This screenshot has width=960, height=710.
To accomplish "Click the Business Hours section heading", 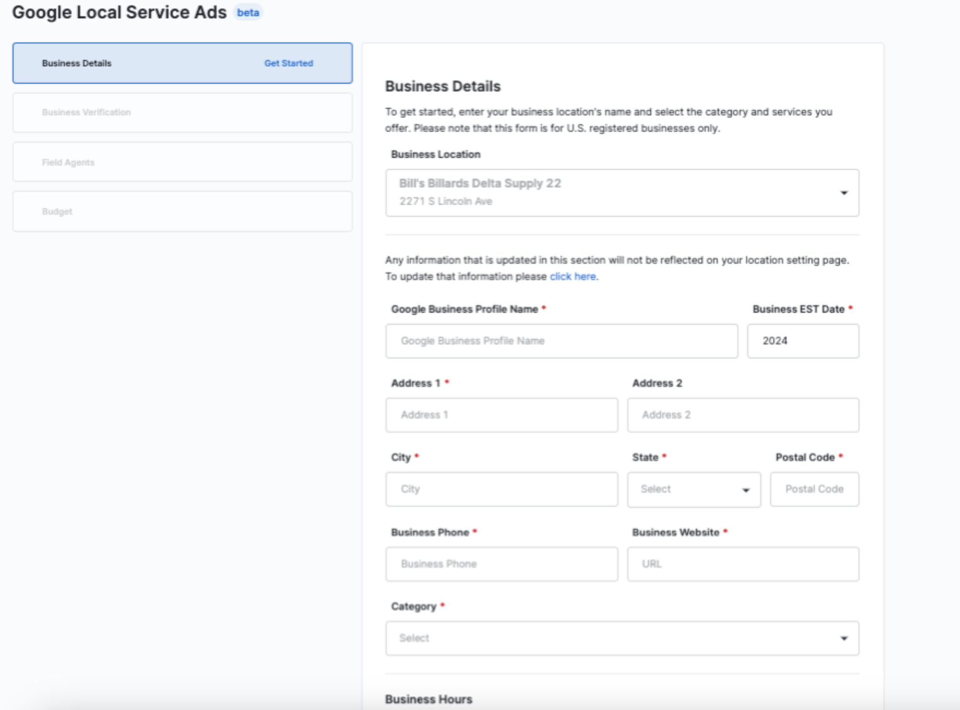I will 428,699.
